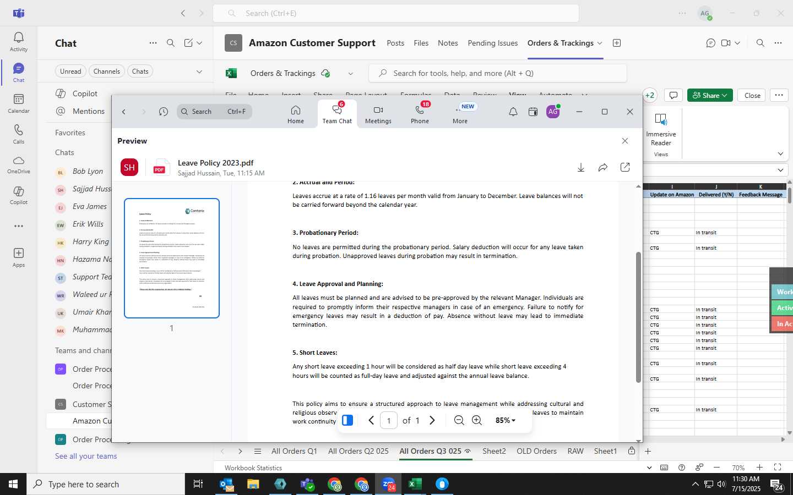Open OneDrive in the Teams sidebar
The height and width of the screenshot is (495, 793).
[18, 164]
